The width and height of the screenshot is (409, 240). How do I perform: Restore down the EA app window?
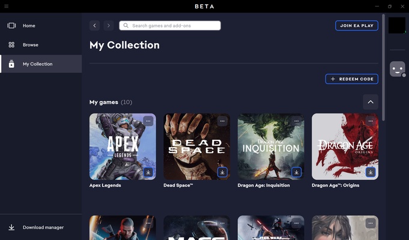click(x=389, y=6)
